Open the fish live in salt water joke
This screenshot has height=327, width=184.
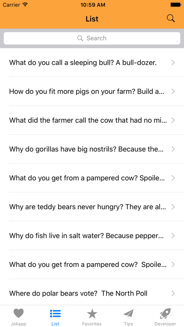92,236
